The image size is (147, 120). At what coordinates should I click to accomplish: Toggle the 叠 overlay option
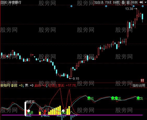(x=123, y=2)
